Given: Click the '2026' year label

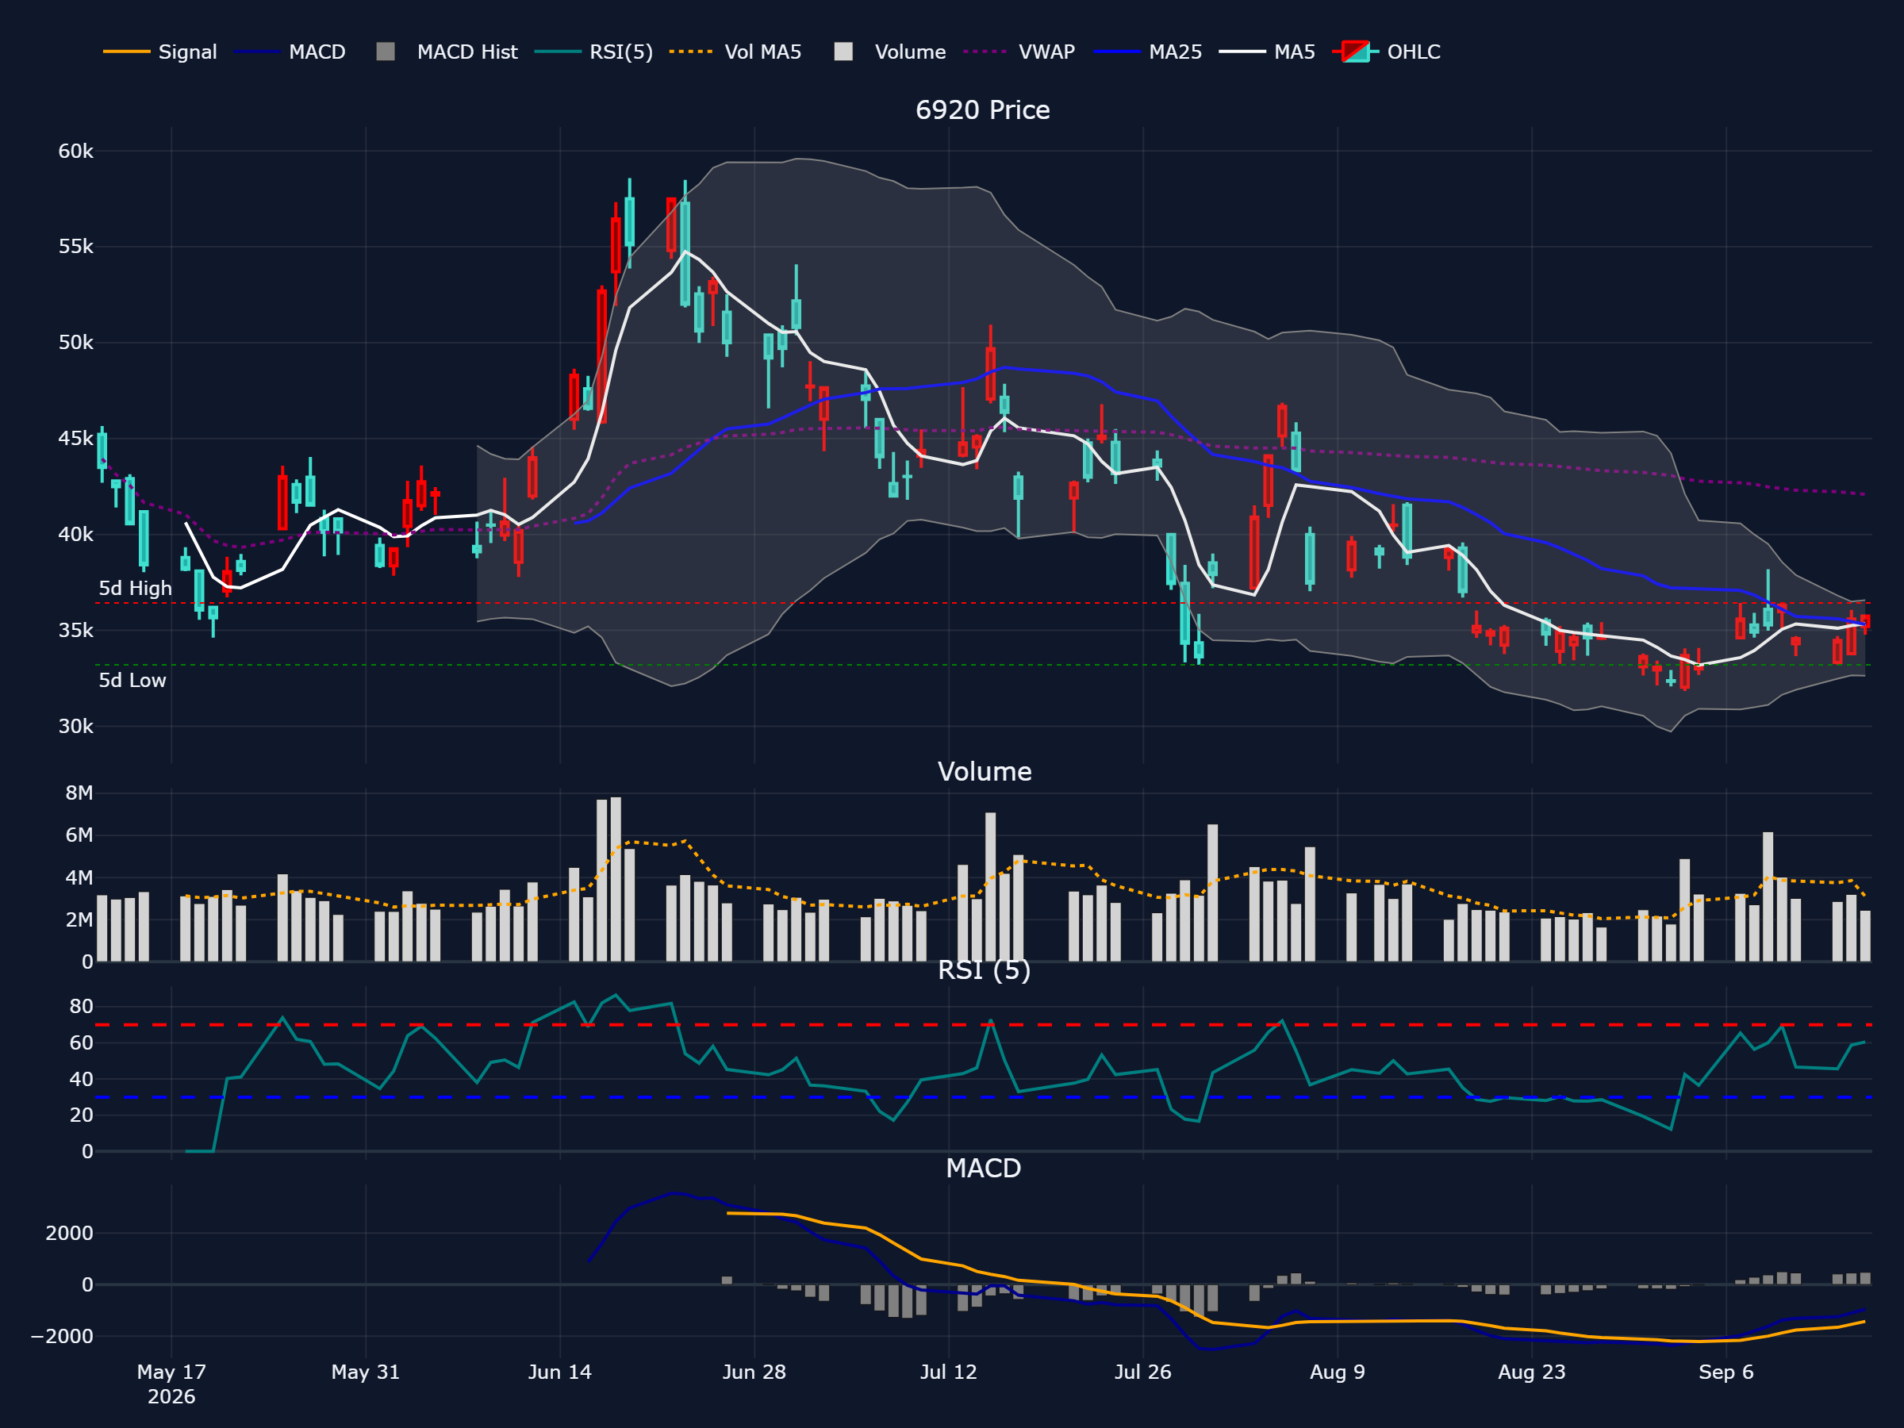Looking at the screenshot, I should coord(171,1397).
